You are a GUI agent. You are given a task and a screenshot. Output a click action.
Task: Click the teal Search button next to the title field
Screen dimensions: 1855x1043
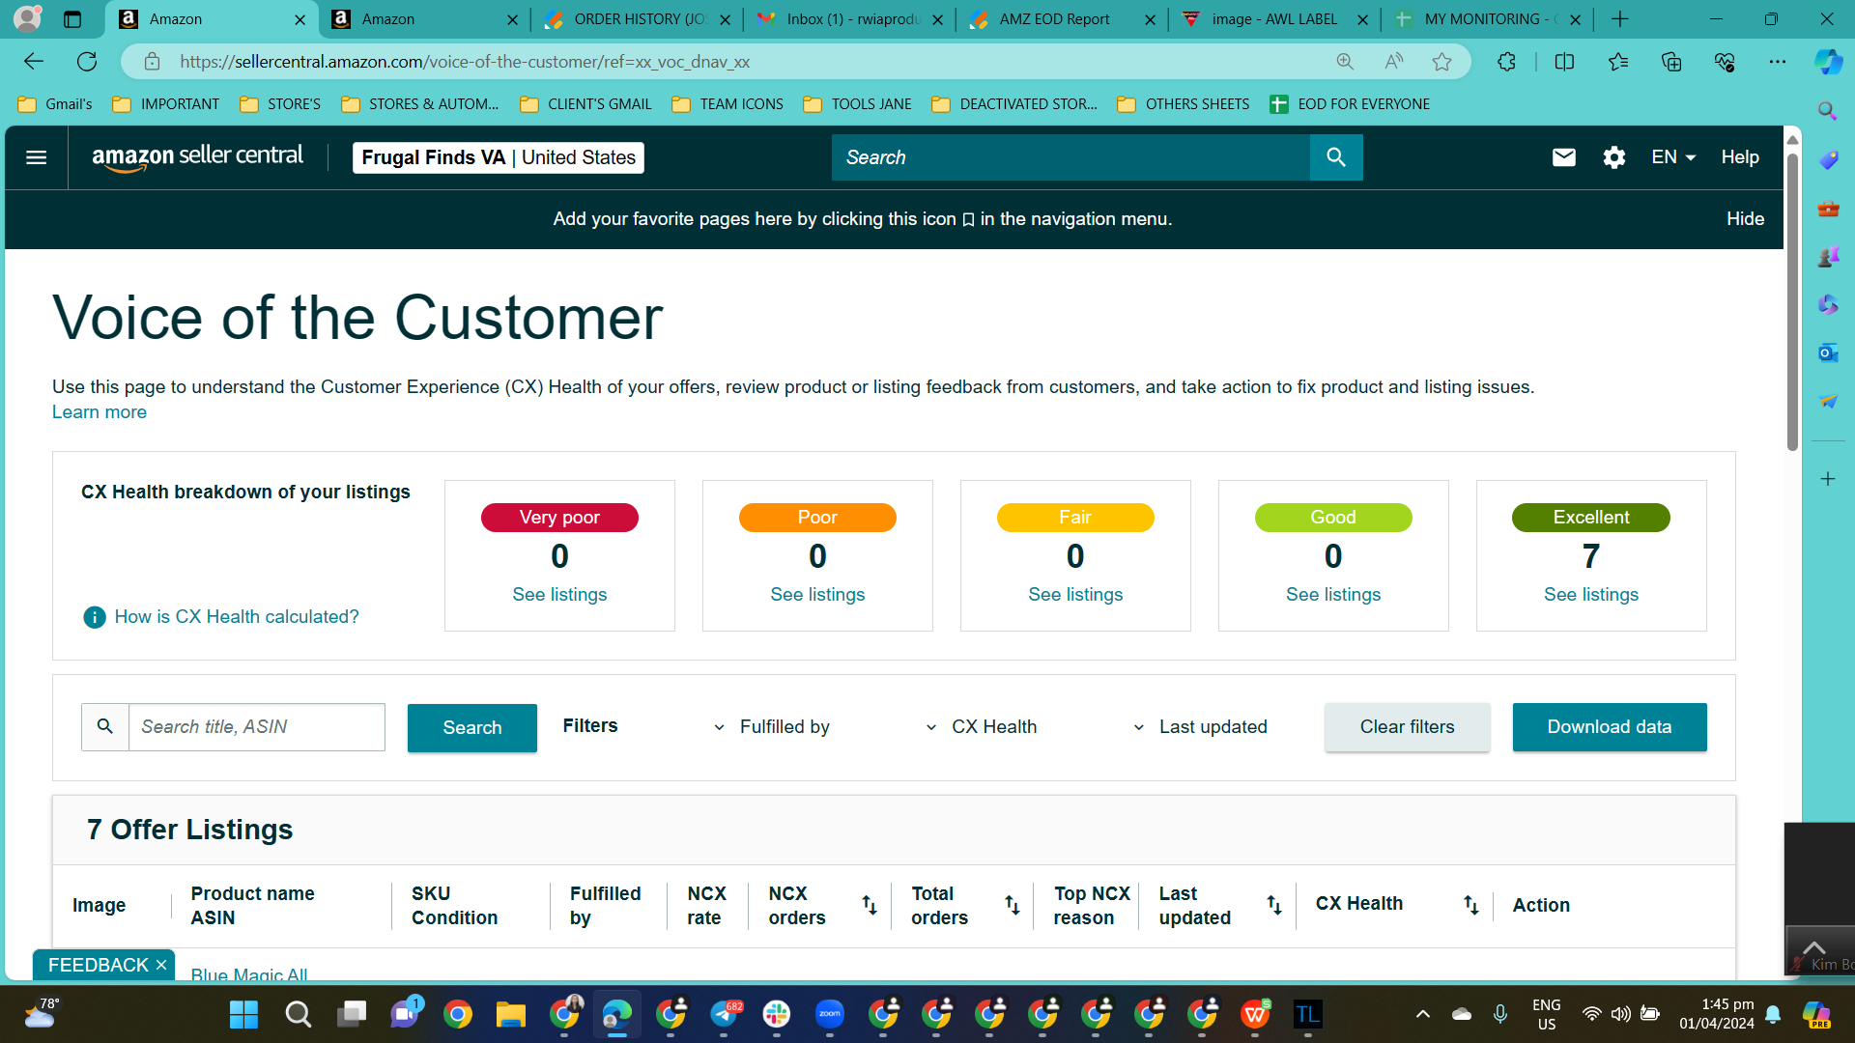[472, 728]
